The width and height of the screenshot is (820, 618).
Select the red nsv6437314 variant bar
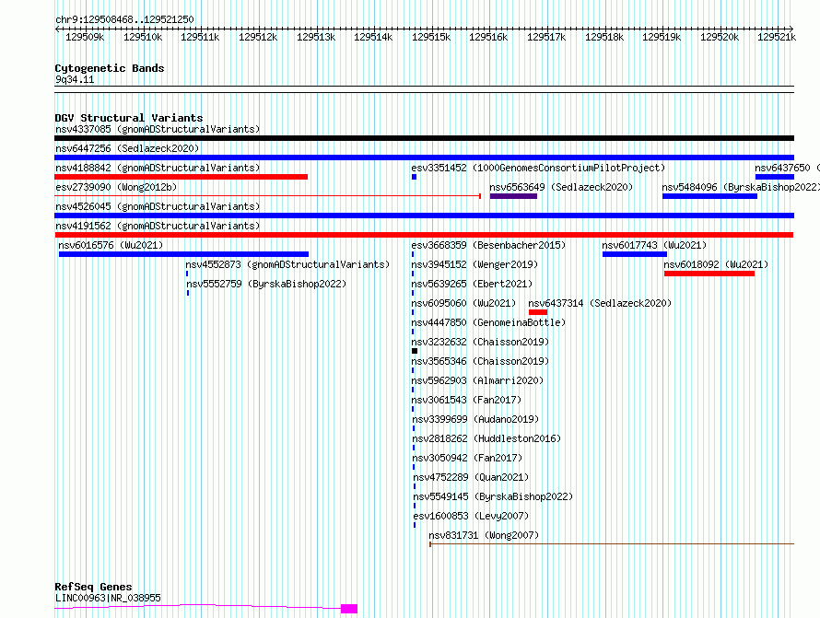coord(538,312)
